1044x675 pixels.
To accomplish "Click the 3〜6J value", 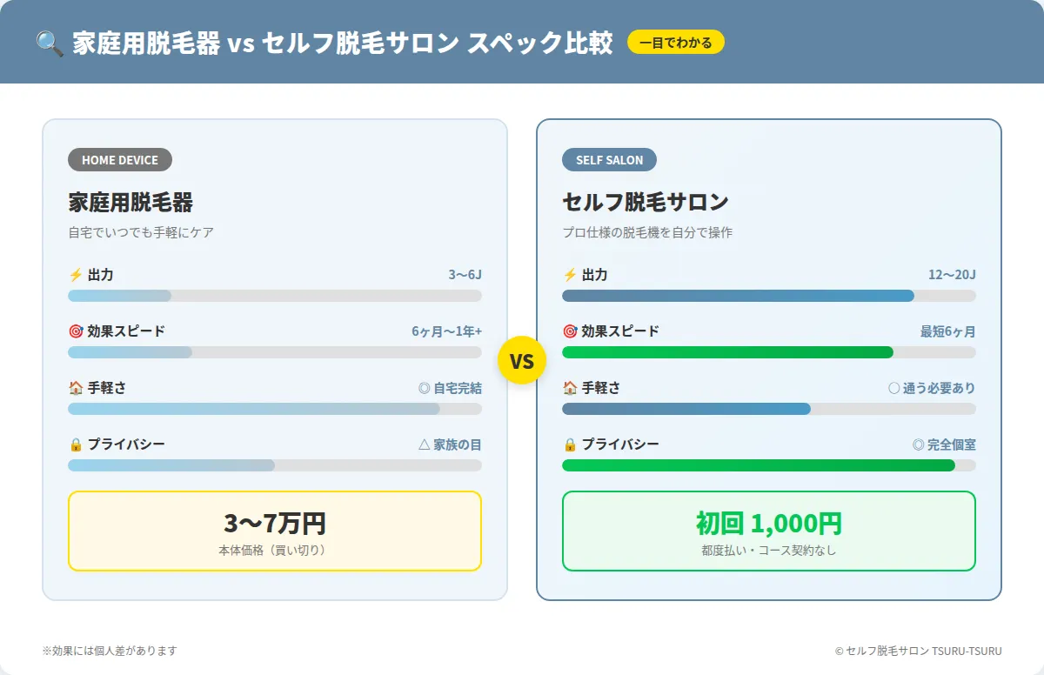I will (465, 275).
